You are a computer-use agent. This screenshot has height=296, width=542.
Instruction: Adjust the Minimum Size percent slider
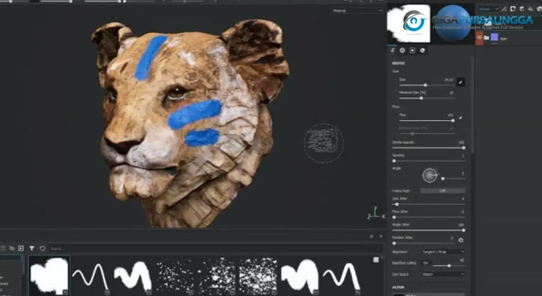coord(427,98)
